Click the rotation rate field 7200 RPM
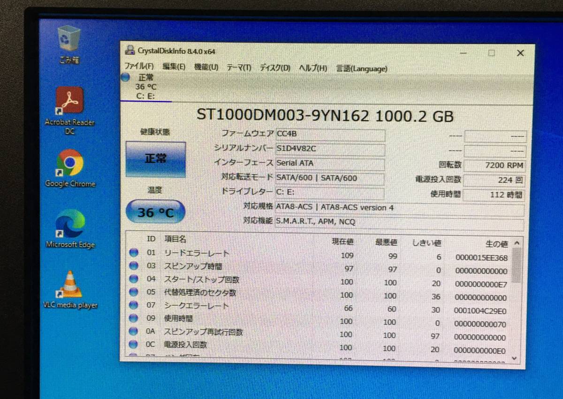The width and height of the screenshot is (563, 399). [x=494, y=166]
